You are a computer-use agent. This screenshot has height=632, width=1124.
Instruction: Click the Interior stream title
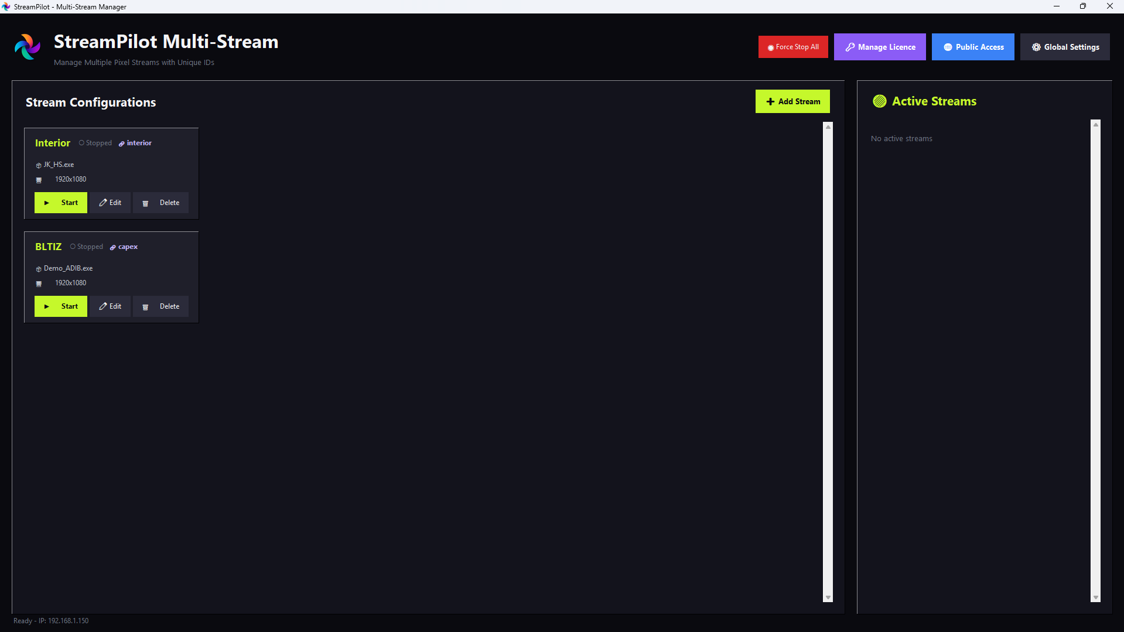tap(53, 143)
